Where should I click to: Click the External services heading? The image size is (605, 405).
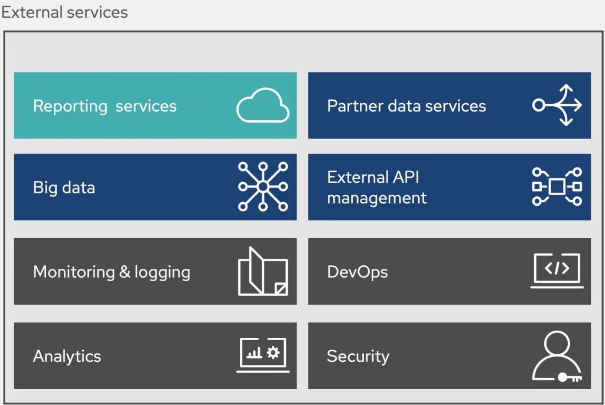tap(64, 12)
